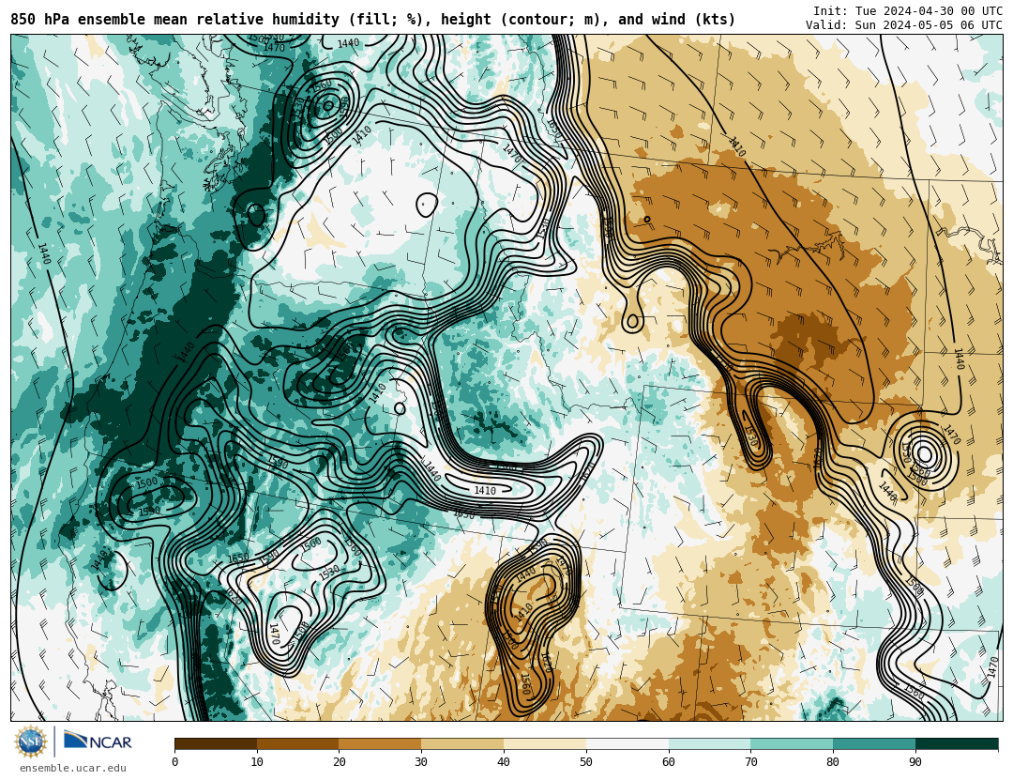Screen dimensions: 1013x780
Task: Pick the 30–40% tan colorbar segment
Action: coord(462,743)
